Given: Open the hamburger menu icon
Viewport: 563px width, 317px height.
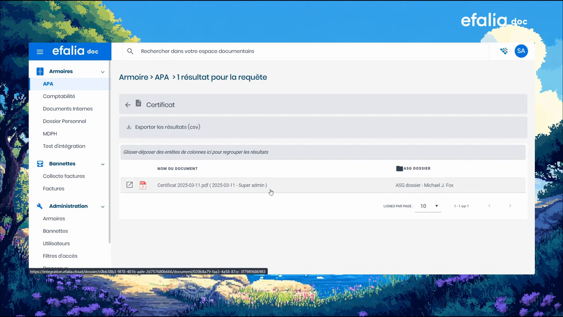Looking at the screenshot, I should [40, 52].
